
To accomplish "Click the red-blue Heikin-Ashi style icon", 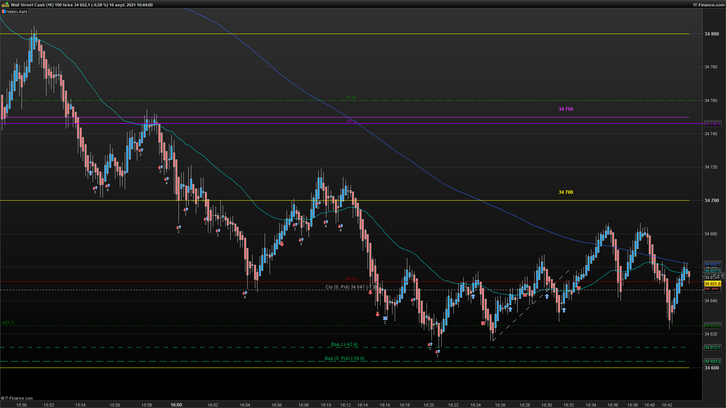I will pos(3,12).
